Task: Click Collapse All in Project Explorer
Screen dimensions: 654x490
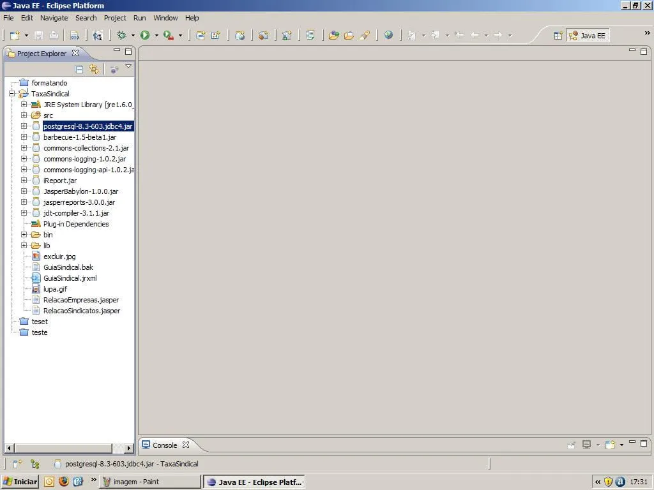Action: click(79, 70)
